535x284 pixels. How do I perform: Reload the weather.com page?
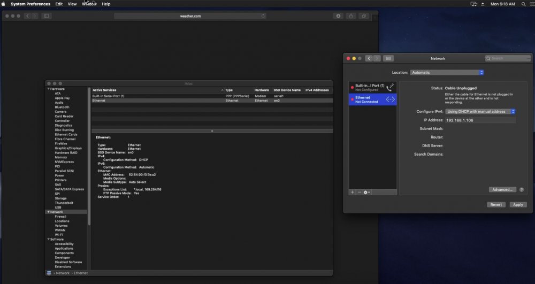pyautogui.click(x=263, y=16)
